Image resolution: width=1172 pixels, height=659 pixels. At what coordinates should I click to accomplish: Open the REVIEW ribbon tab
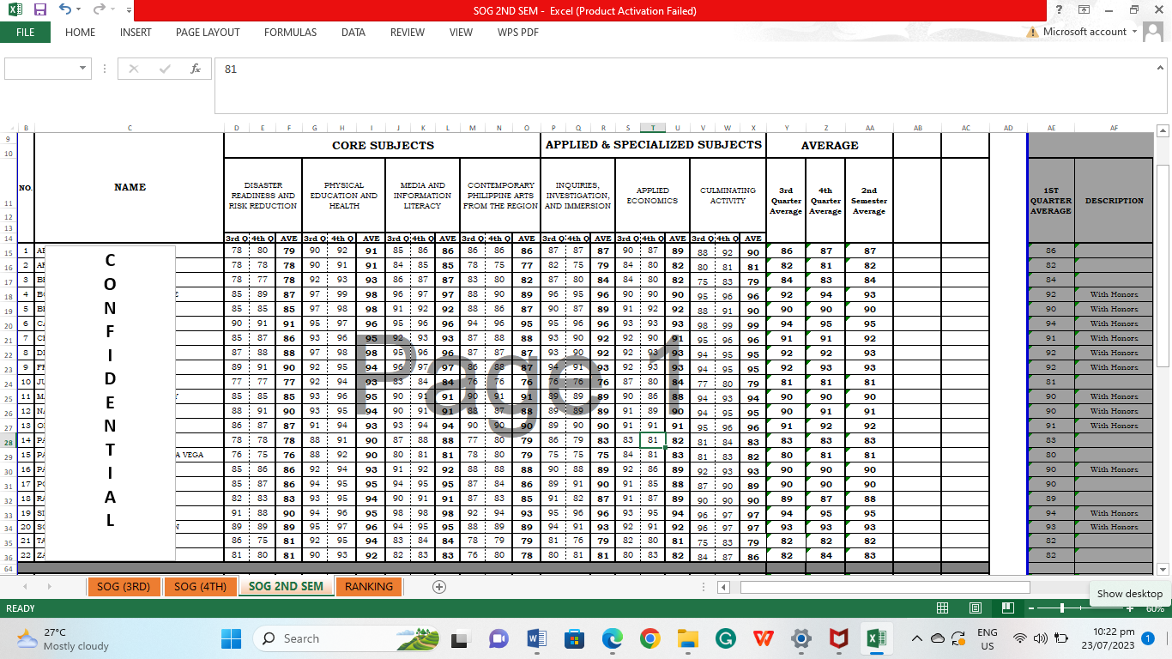click(408, 32)
